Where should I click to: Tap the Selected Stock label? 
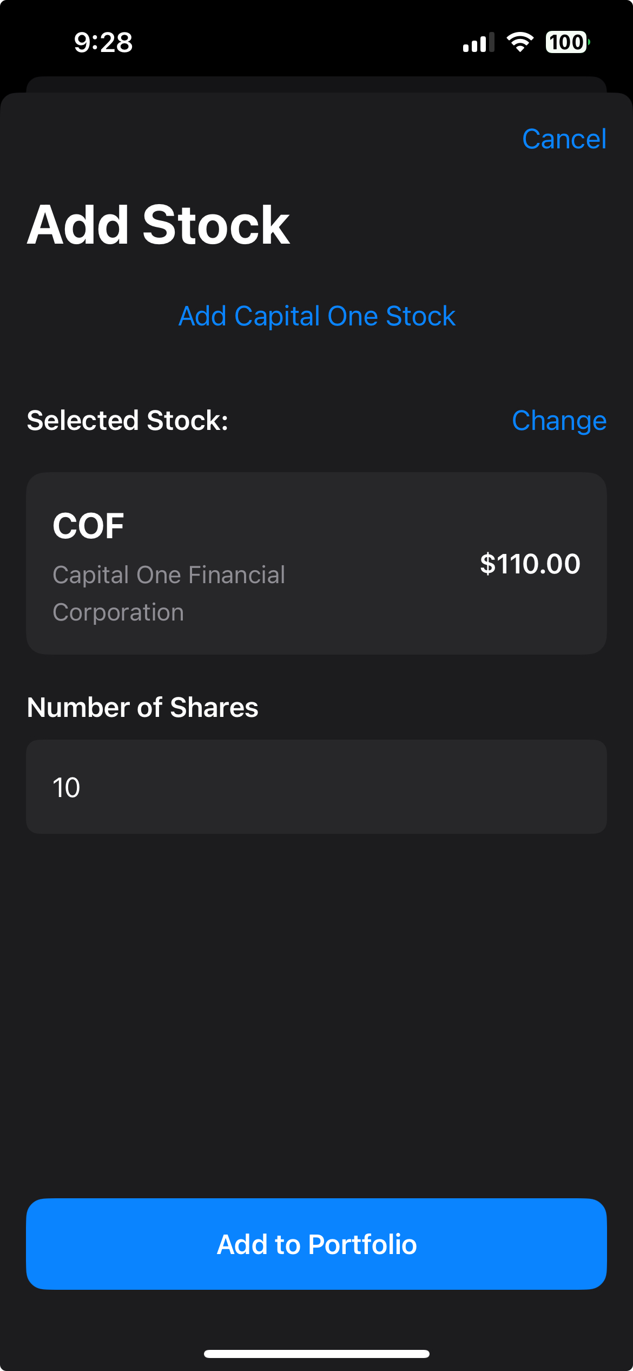click(x=128, y=421)
